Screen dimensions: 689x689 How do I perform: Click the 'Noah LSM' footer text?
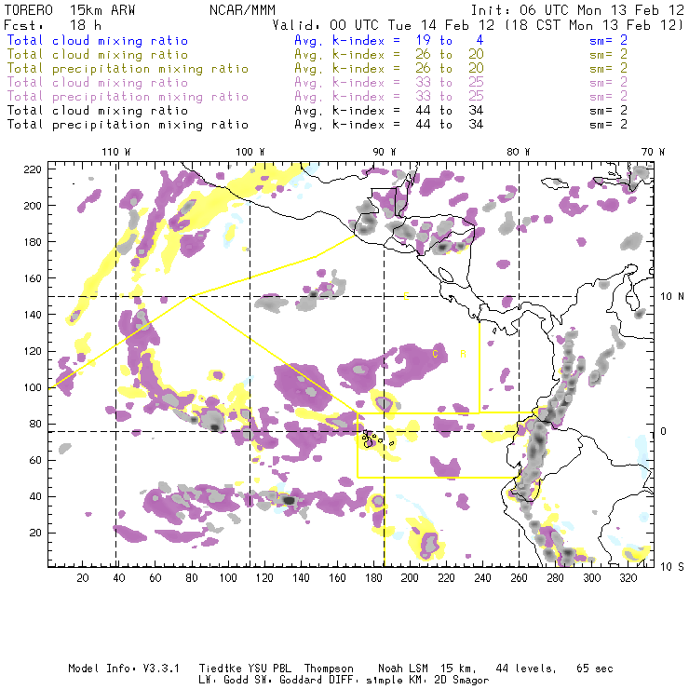click(403, 669)
